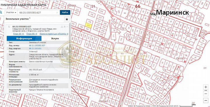210x107 pixels.
Task: Click the result title 66:21:1501001:627
Action: (x=22, y=26)
